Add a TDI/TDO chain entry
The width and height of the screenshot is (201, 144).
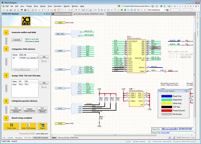[x=44, y=83]
